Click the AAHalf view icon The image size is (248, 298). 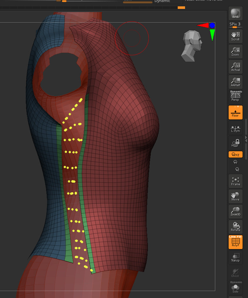pos(235,82)
